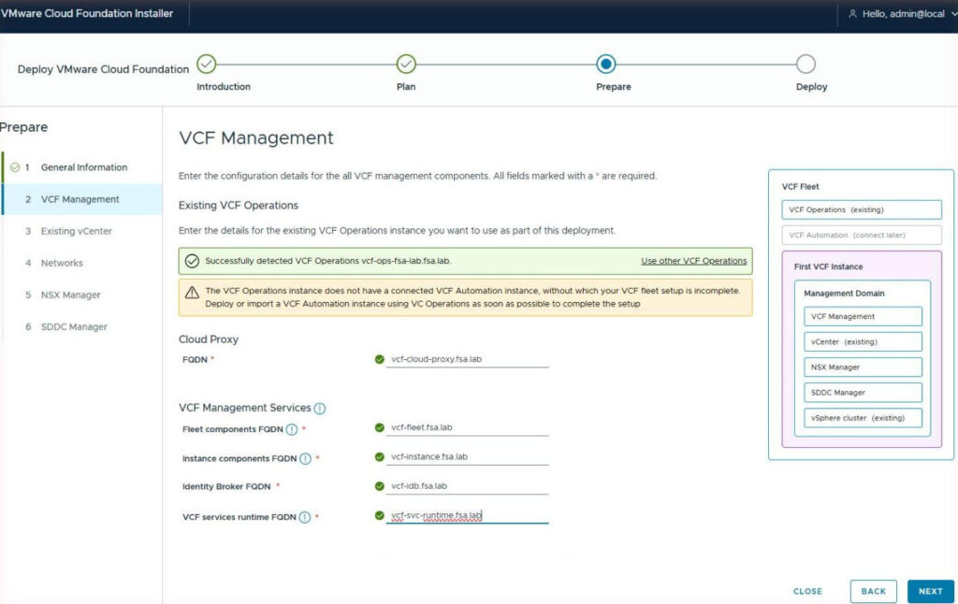Image resolution: width=958 pixels, height=604 pixels.
Task: Select the active Prepare step circle
Action: [x=605, y=64]
